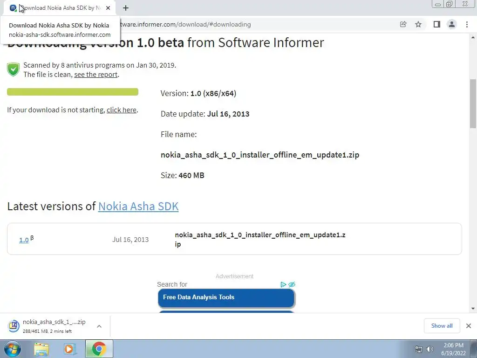This screenshot has width=477, height=358.
Task: Click 'Jul 16, 2013' in versions row
Action: [x=130, y=240]
